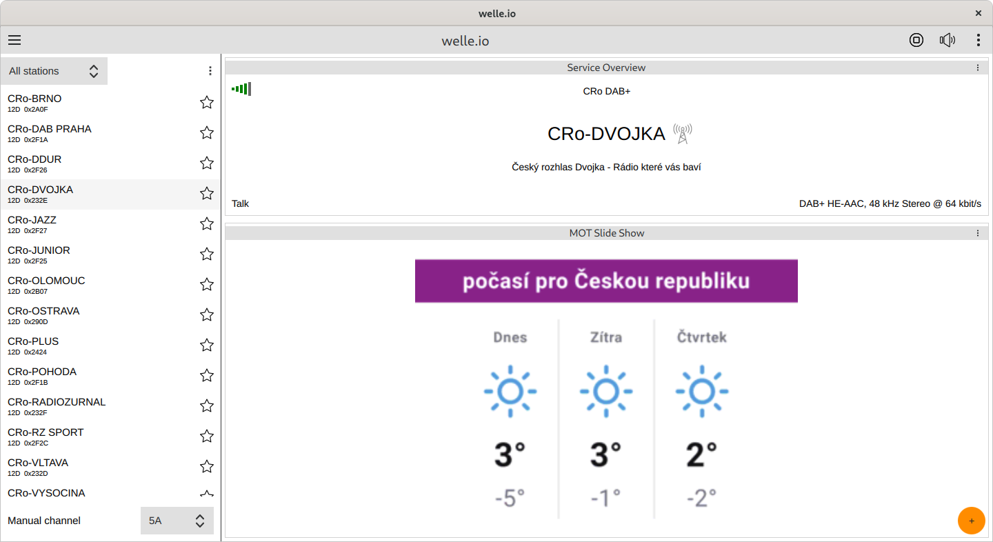The width and height of the screenshot is (993, 542).
Task: Play CRo-RADIOZURNAL
Action: (110, 407)
